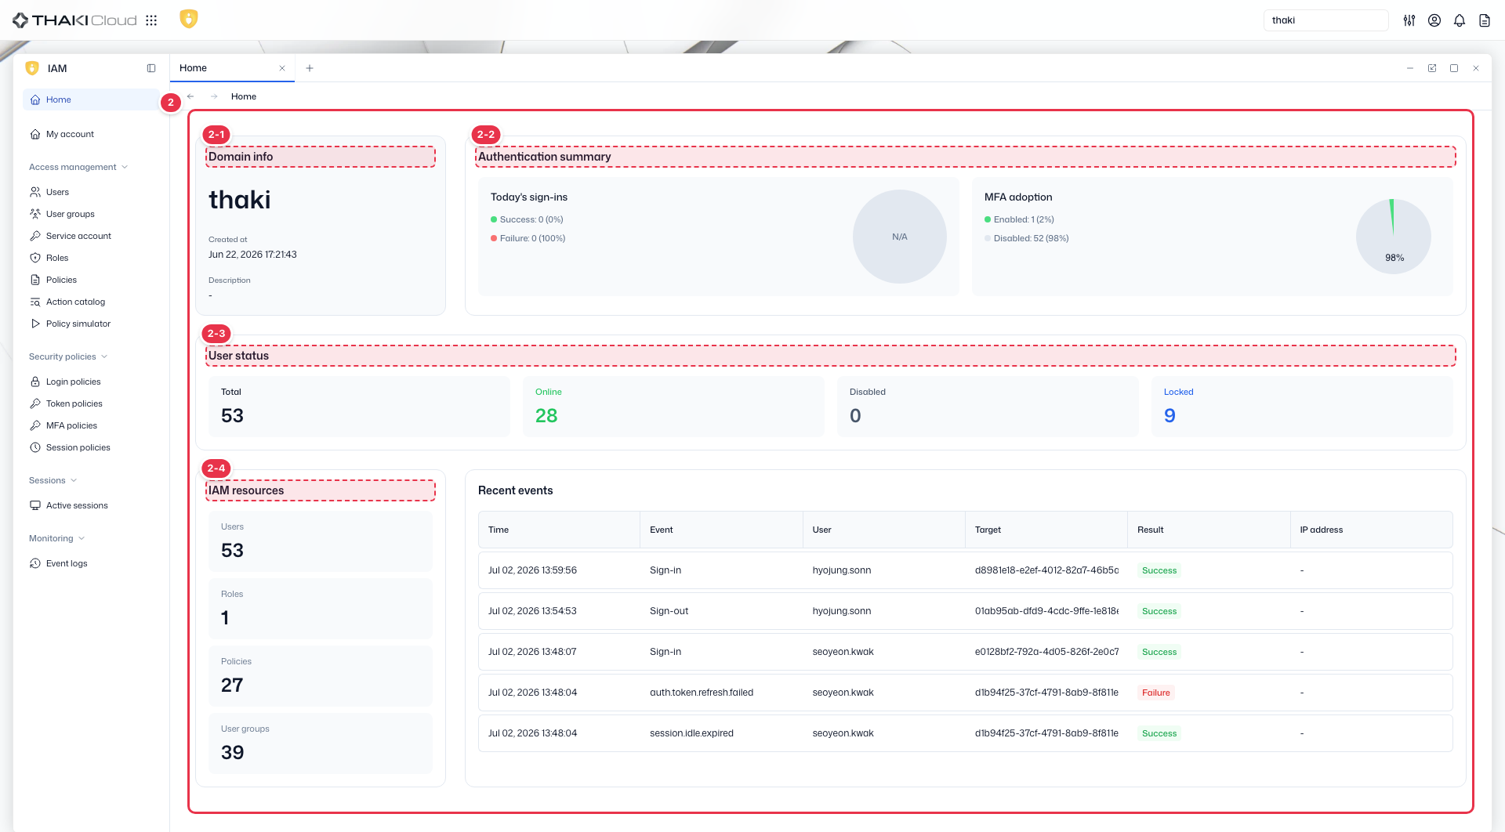
Task: Collapse the Monitoring section
Action: (x=56, y=538)
